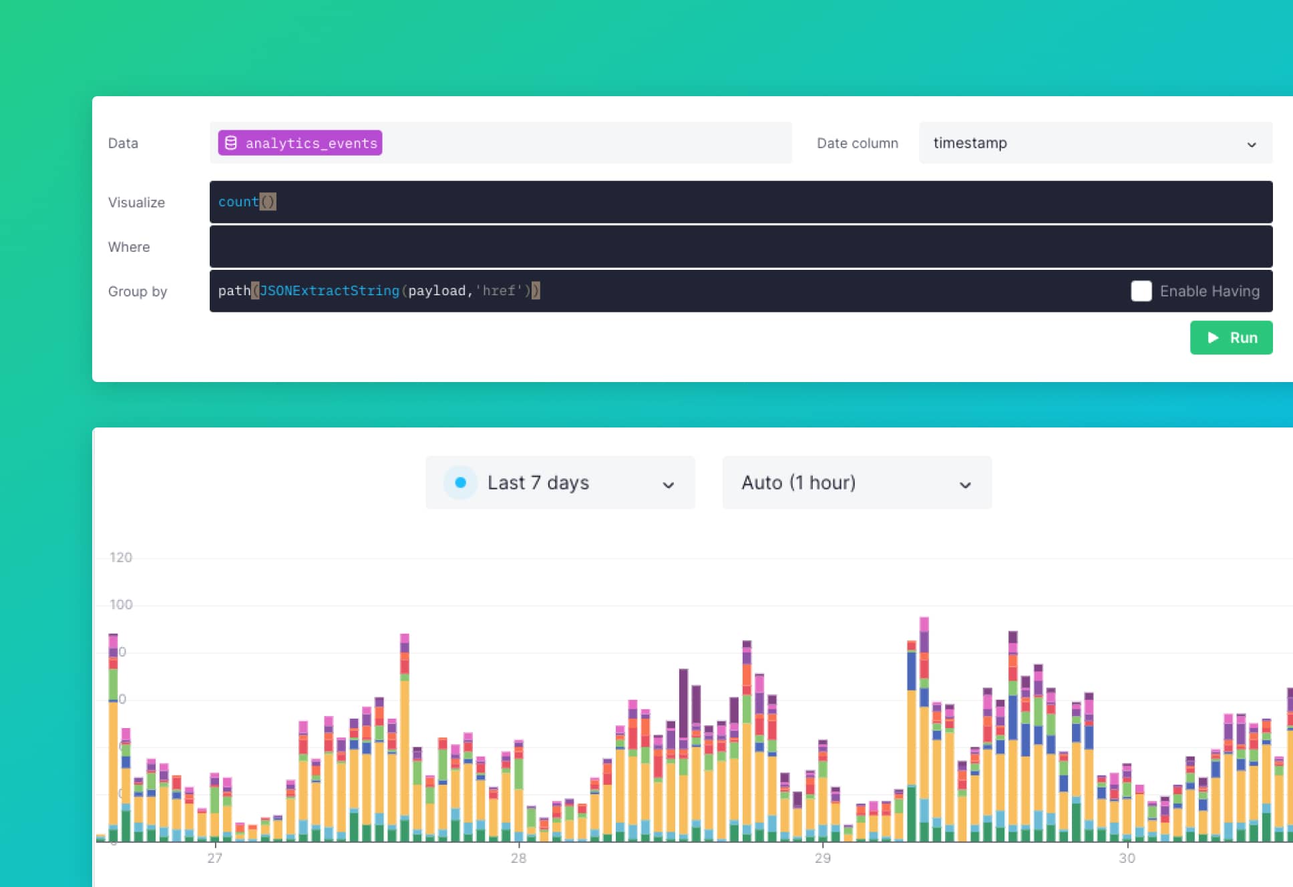
Task: Click the chevron on the Date column selector
Action: 1251,144
